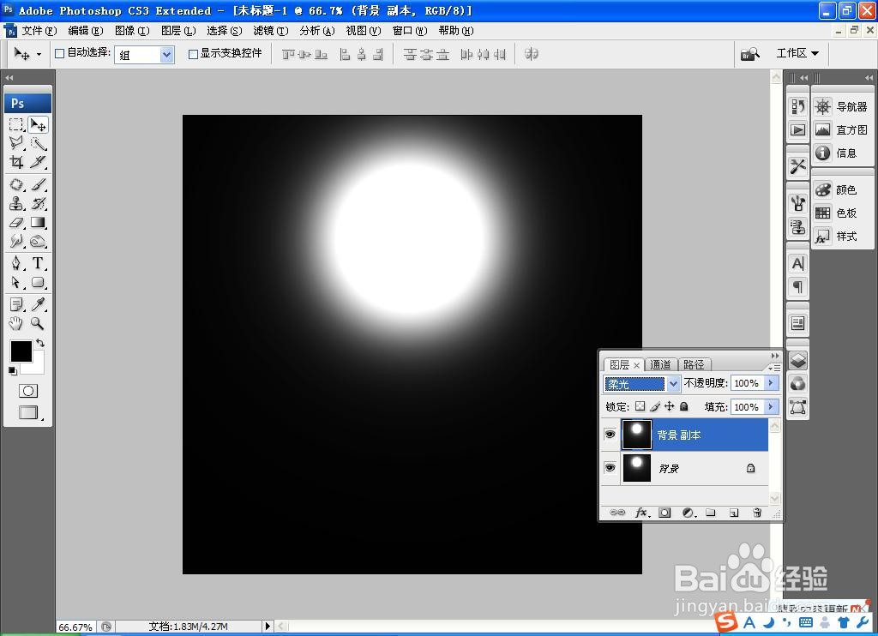Select the Notes tool
878x636 pixels.
point(16,304)
